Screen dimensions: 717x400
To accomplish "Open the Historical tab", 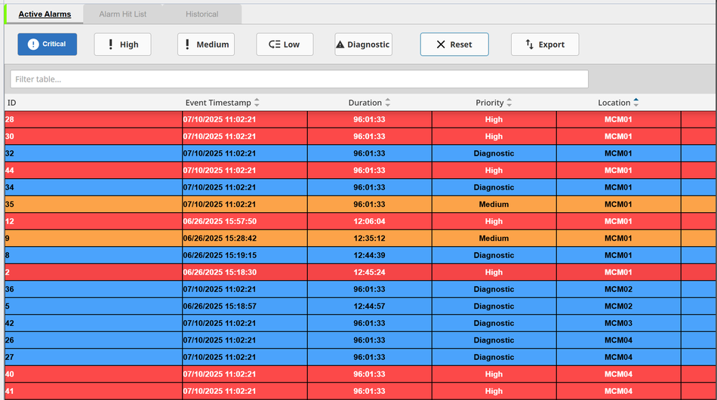I will tap(202, 14).
